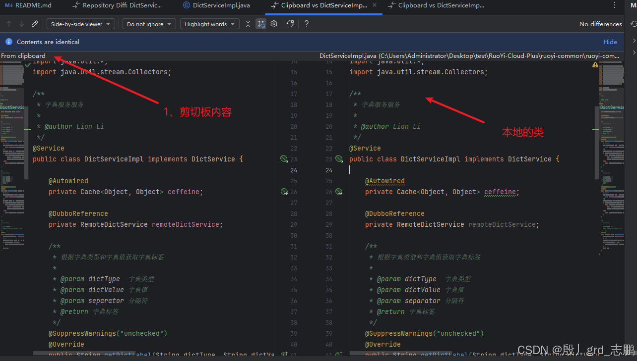This screenshot has height=361, width=637.
Task: Switch to Repository Diff: DictServic tab
Action: [117, 5]
